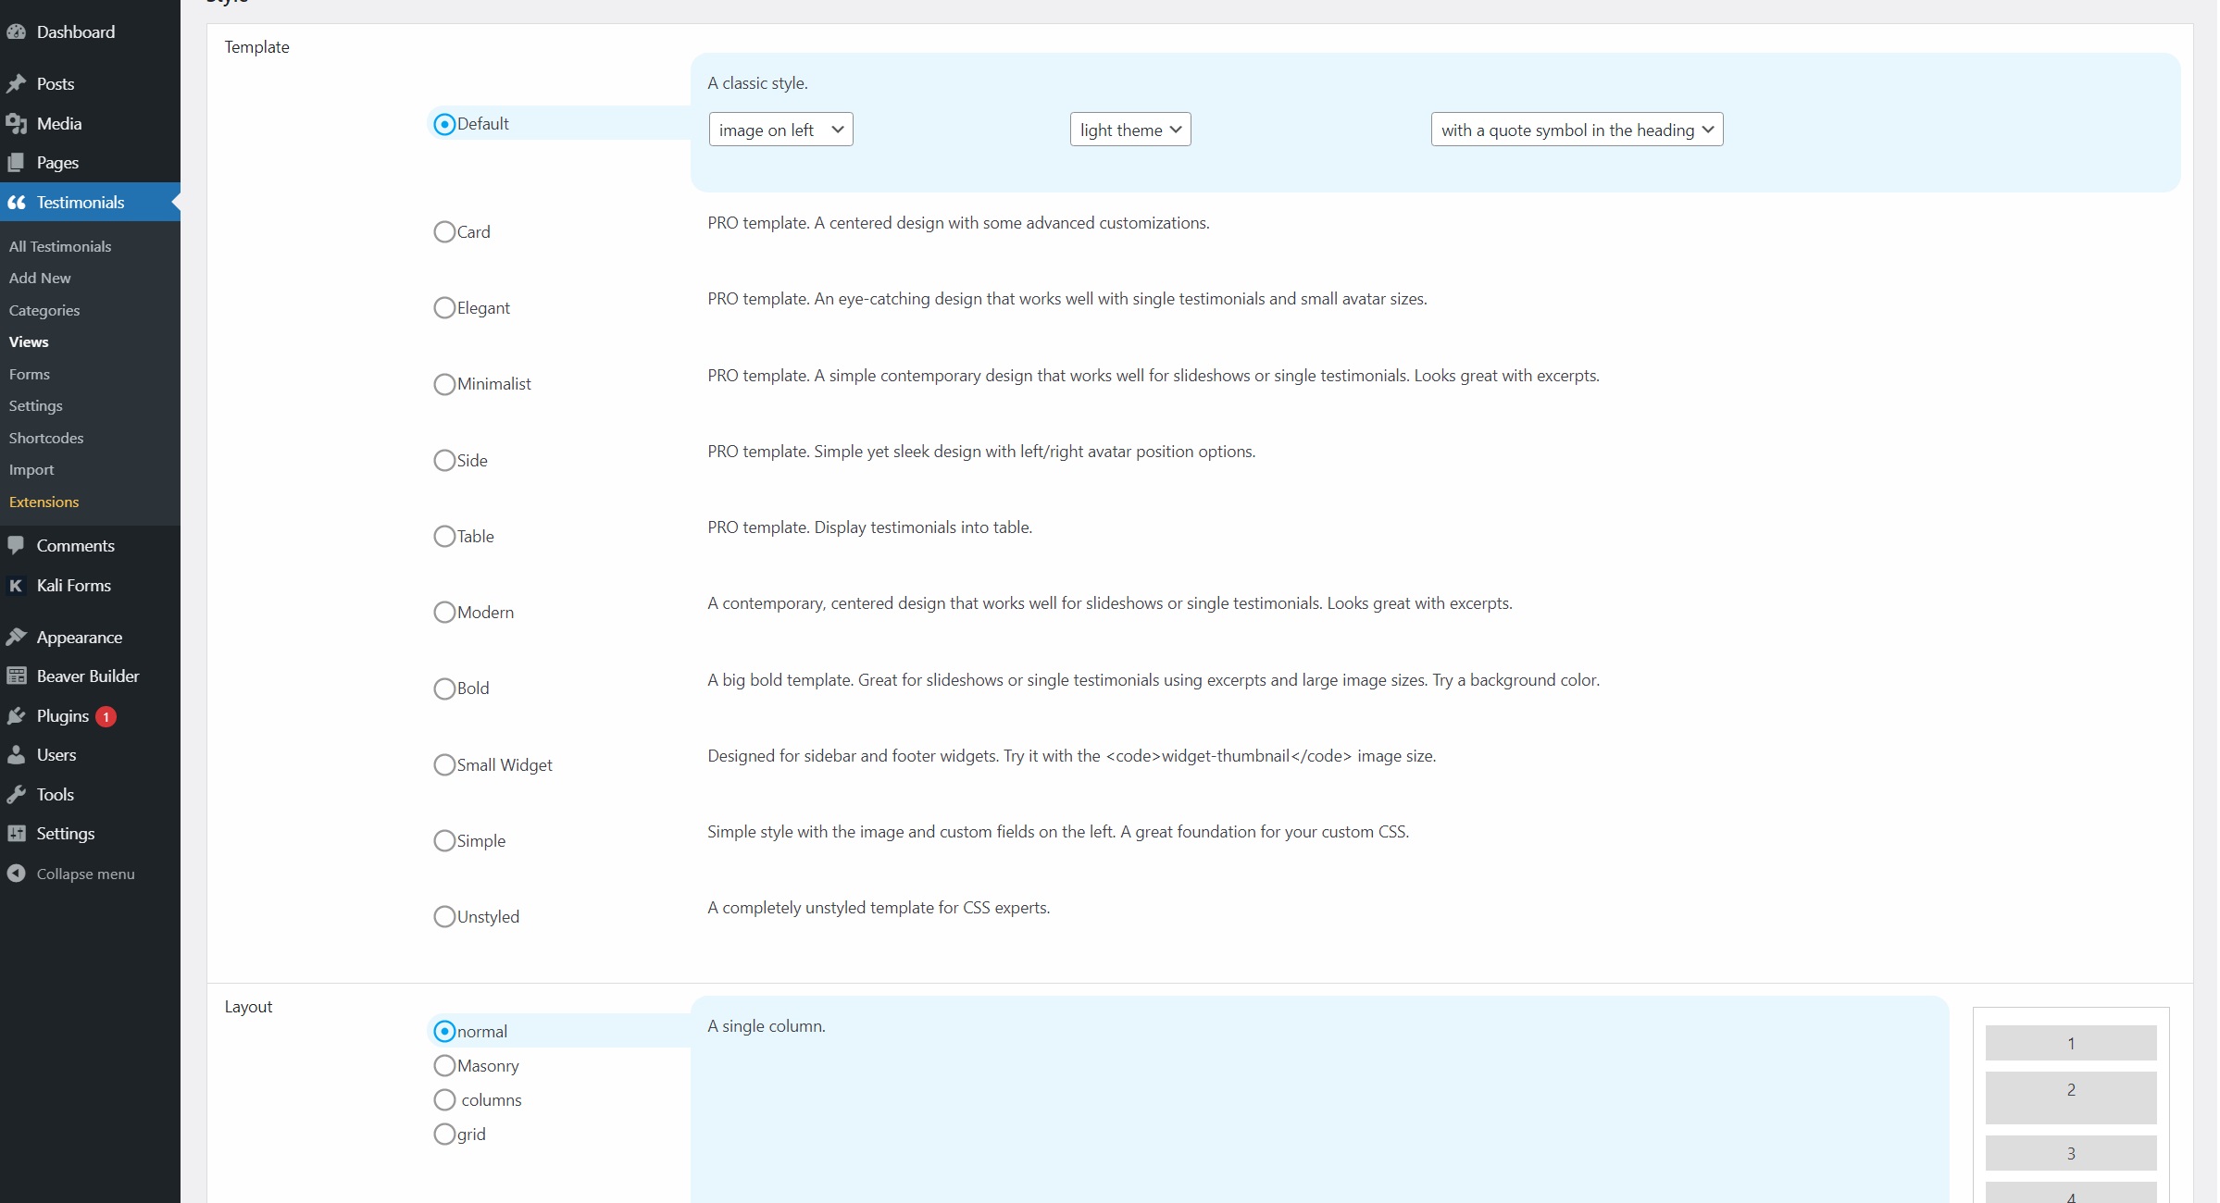Click the Appearance paintbrush icon
Screen dimensions: 2220x1203
[x=16, y=638]
